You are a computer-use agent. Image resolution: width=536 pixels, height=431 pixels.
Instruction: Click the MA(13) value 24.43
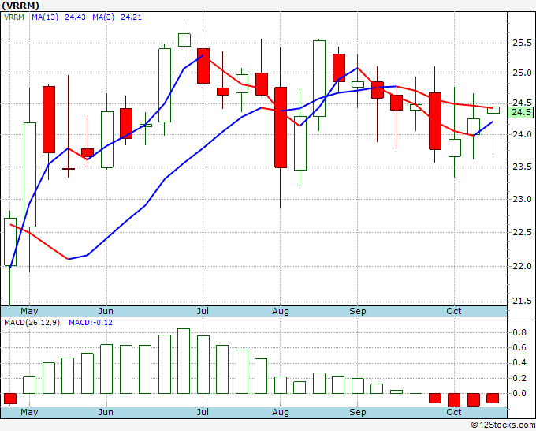coord(75,17)
